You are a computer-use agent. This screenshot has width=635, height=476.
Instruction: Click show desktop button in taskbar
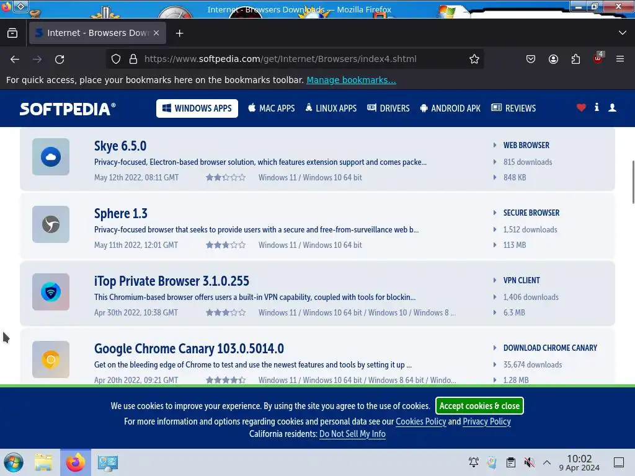(x=619, y=462)
